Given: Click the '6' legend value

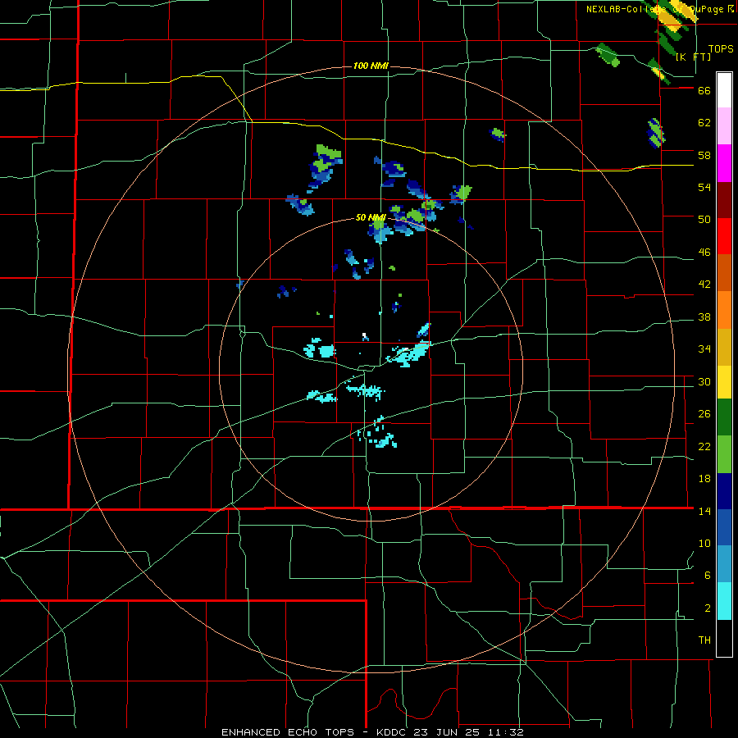Looking at the screenshot, I should [708, 575].
